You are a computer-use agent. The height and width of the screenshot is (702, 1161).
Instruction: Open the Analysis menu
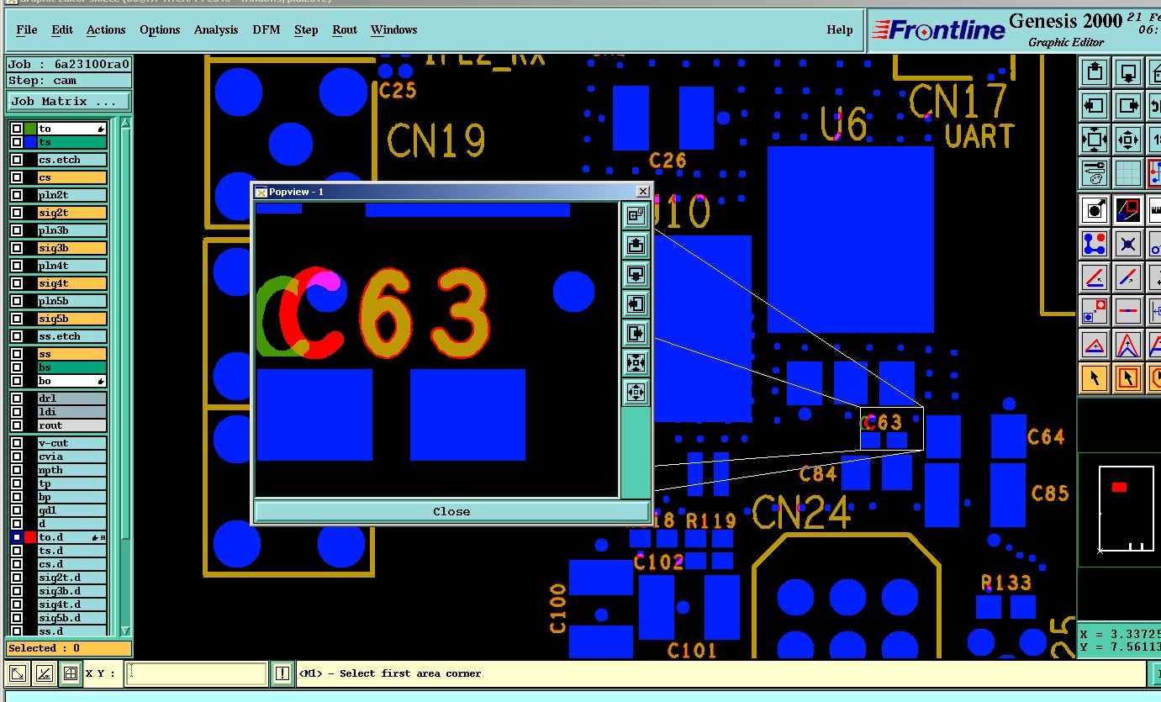[x=216, y=29]
